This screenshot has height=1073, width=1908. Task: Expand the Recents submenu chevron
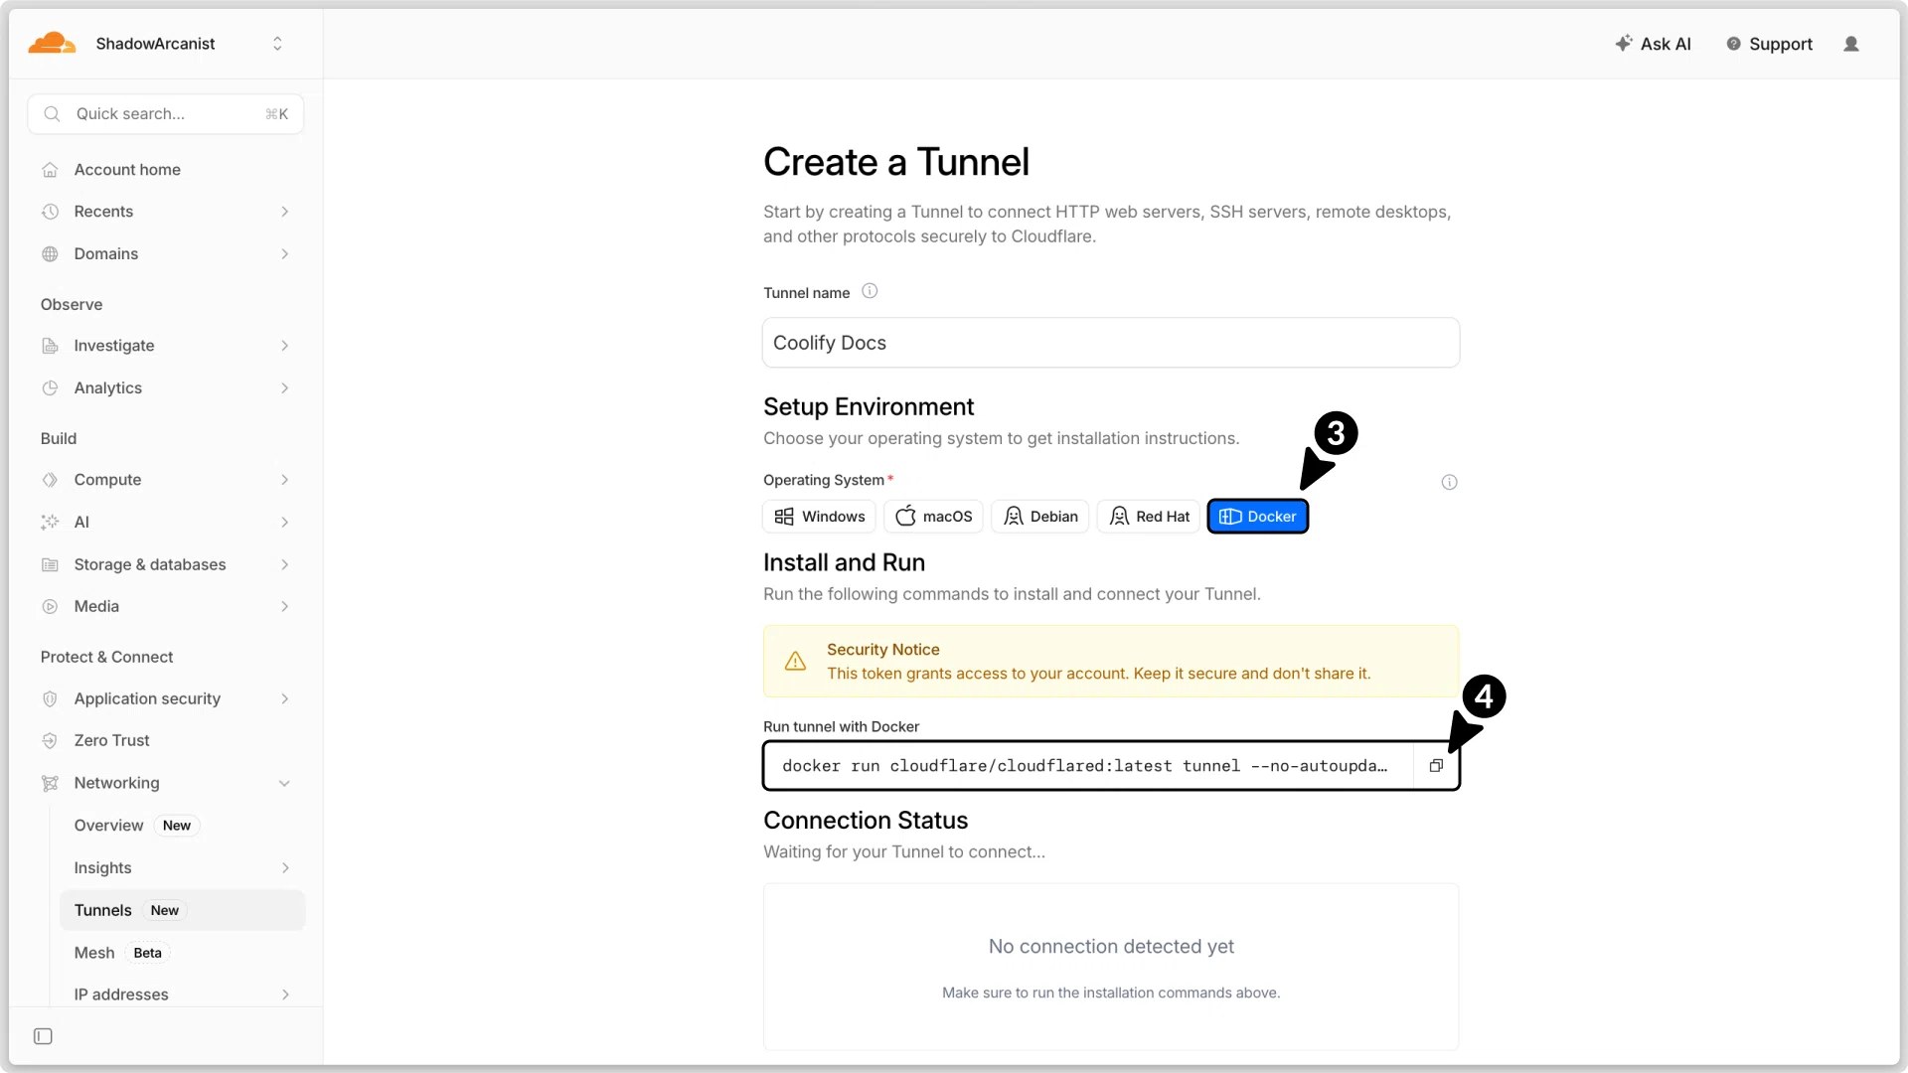pos(285,212)
